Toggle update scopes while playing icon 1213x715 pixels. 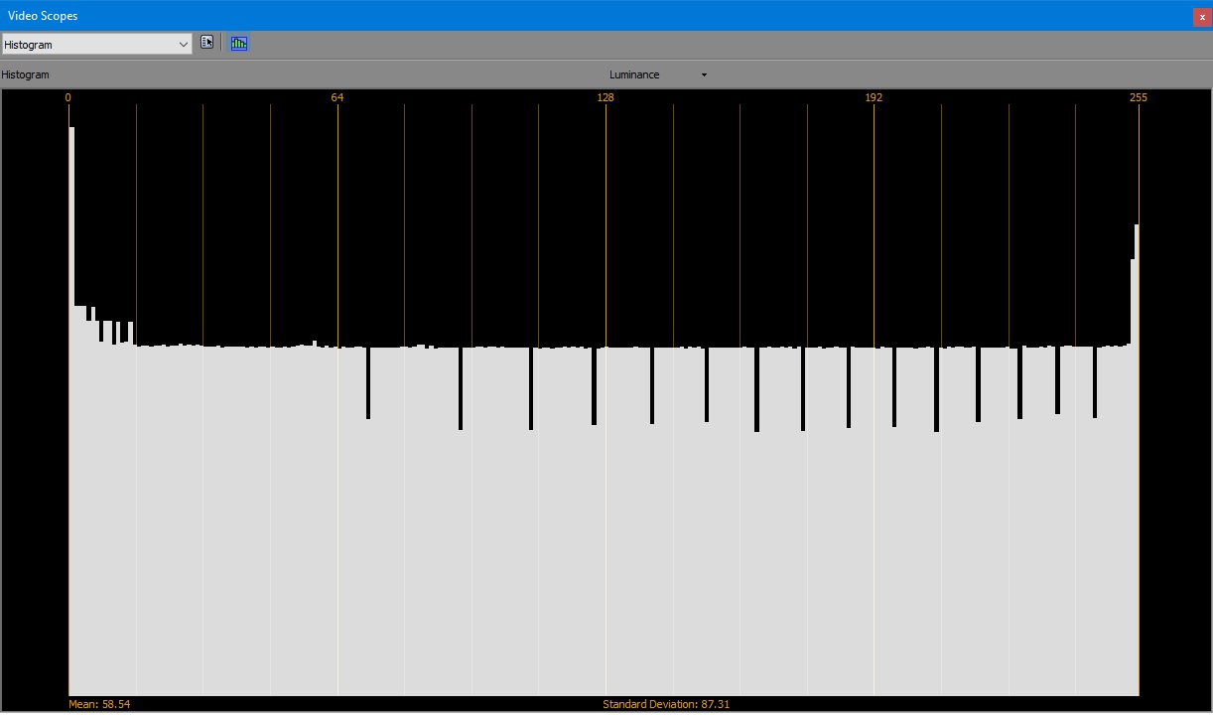(239, 43)
